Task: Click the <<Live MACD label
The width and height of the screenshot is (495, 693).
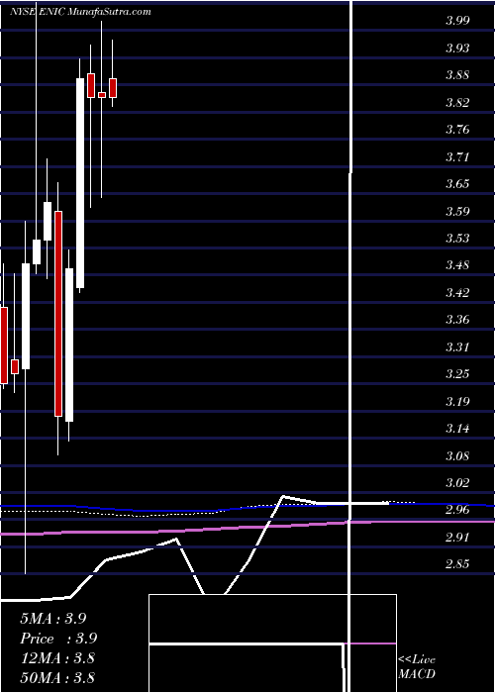Action: 417,667
